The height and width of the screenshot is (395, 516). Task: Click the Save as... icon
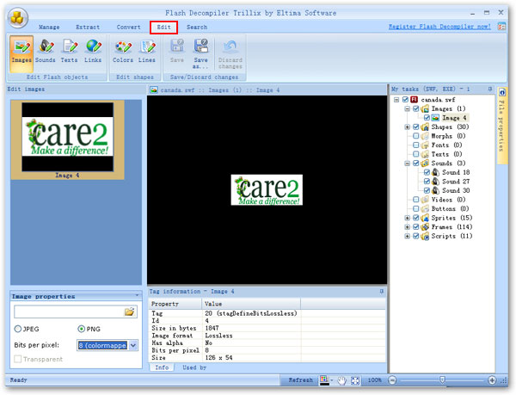(x=200, y=53)
